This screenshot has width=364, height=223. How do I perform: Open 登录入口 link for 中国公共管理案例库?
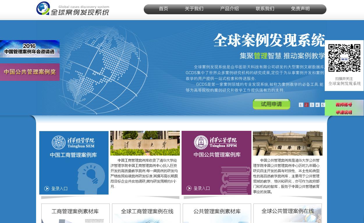tap(202, 188)
